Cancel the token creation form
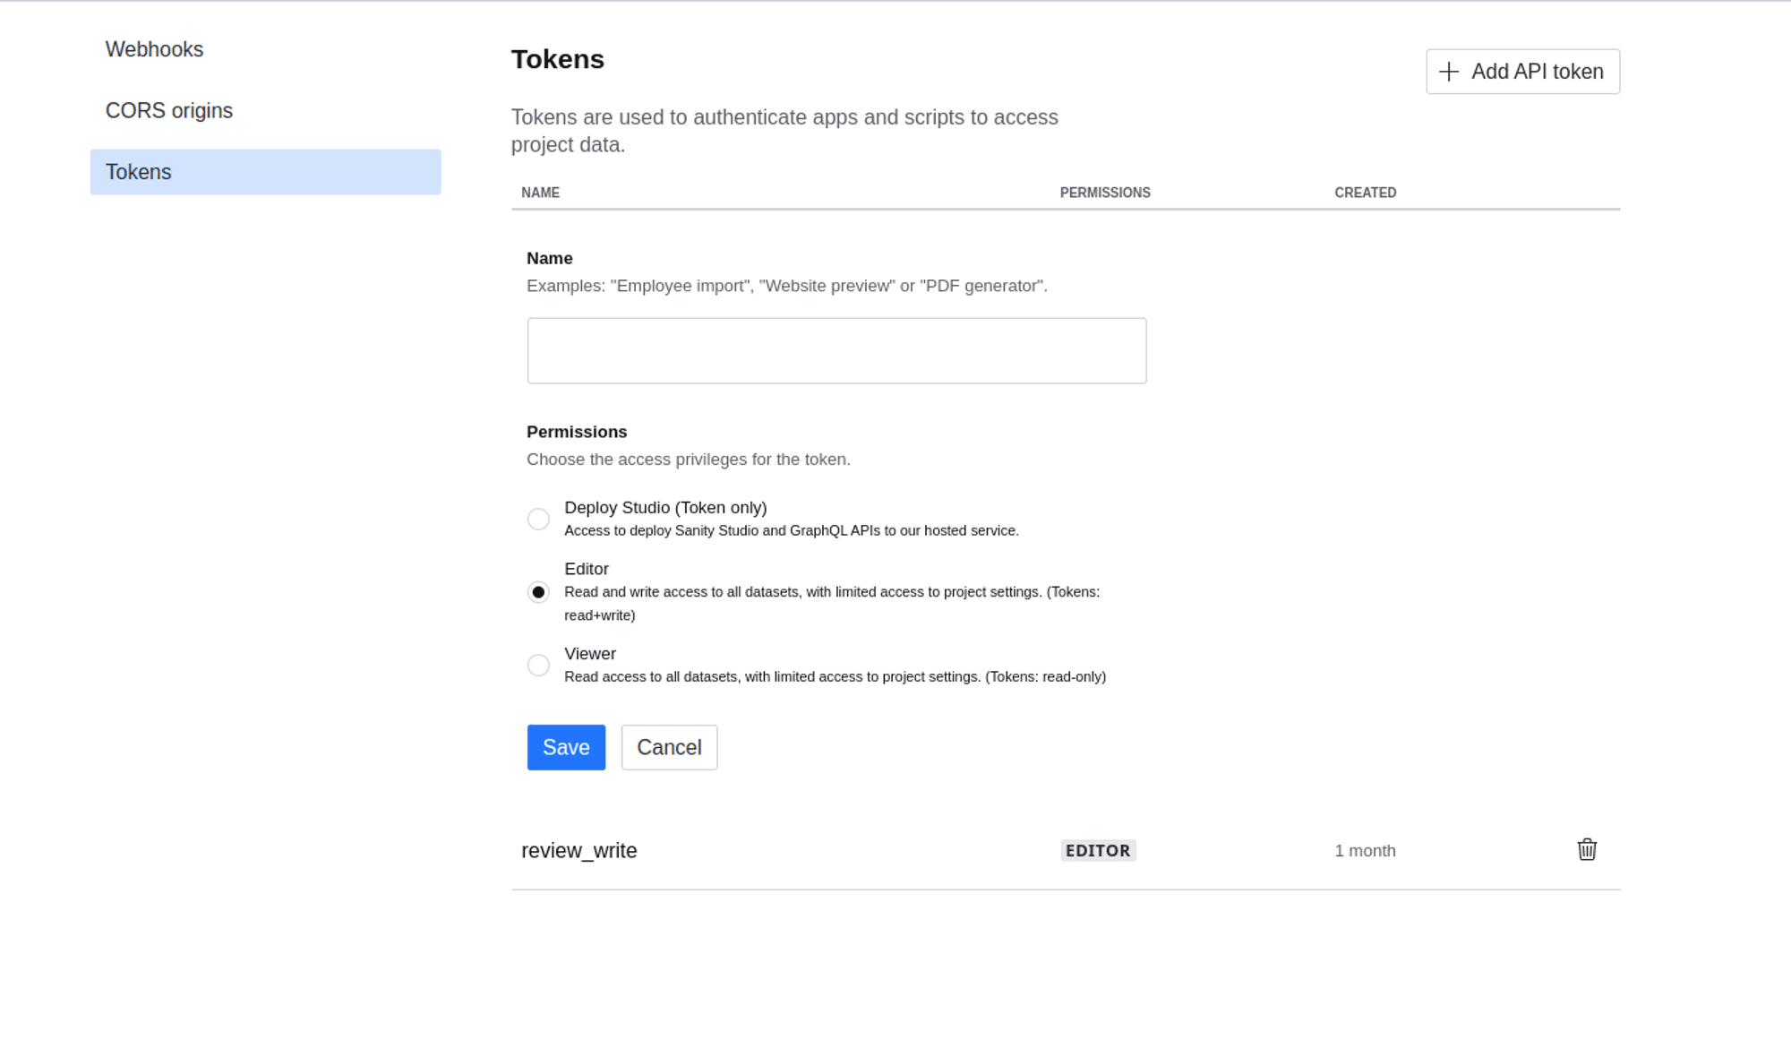Viewport: 1791px width, 1040px height. pyautogui.click(x=669, y=747)
